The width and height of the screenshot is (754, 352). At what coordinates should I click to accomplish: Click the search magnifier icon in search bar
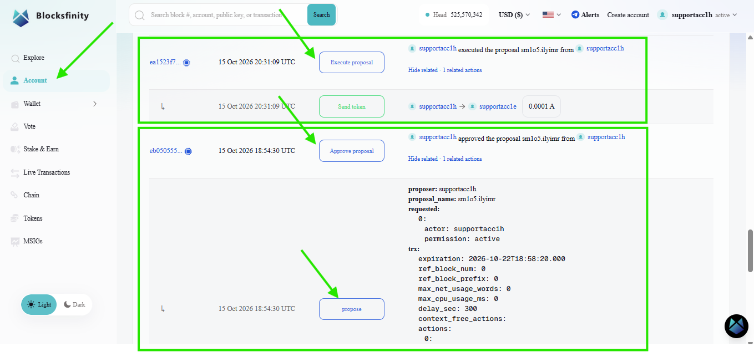(140, 15)
